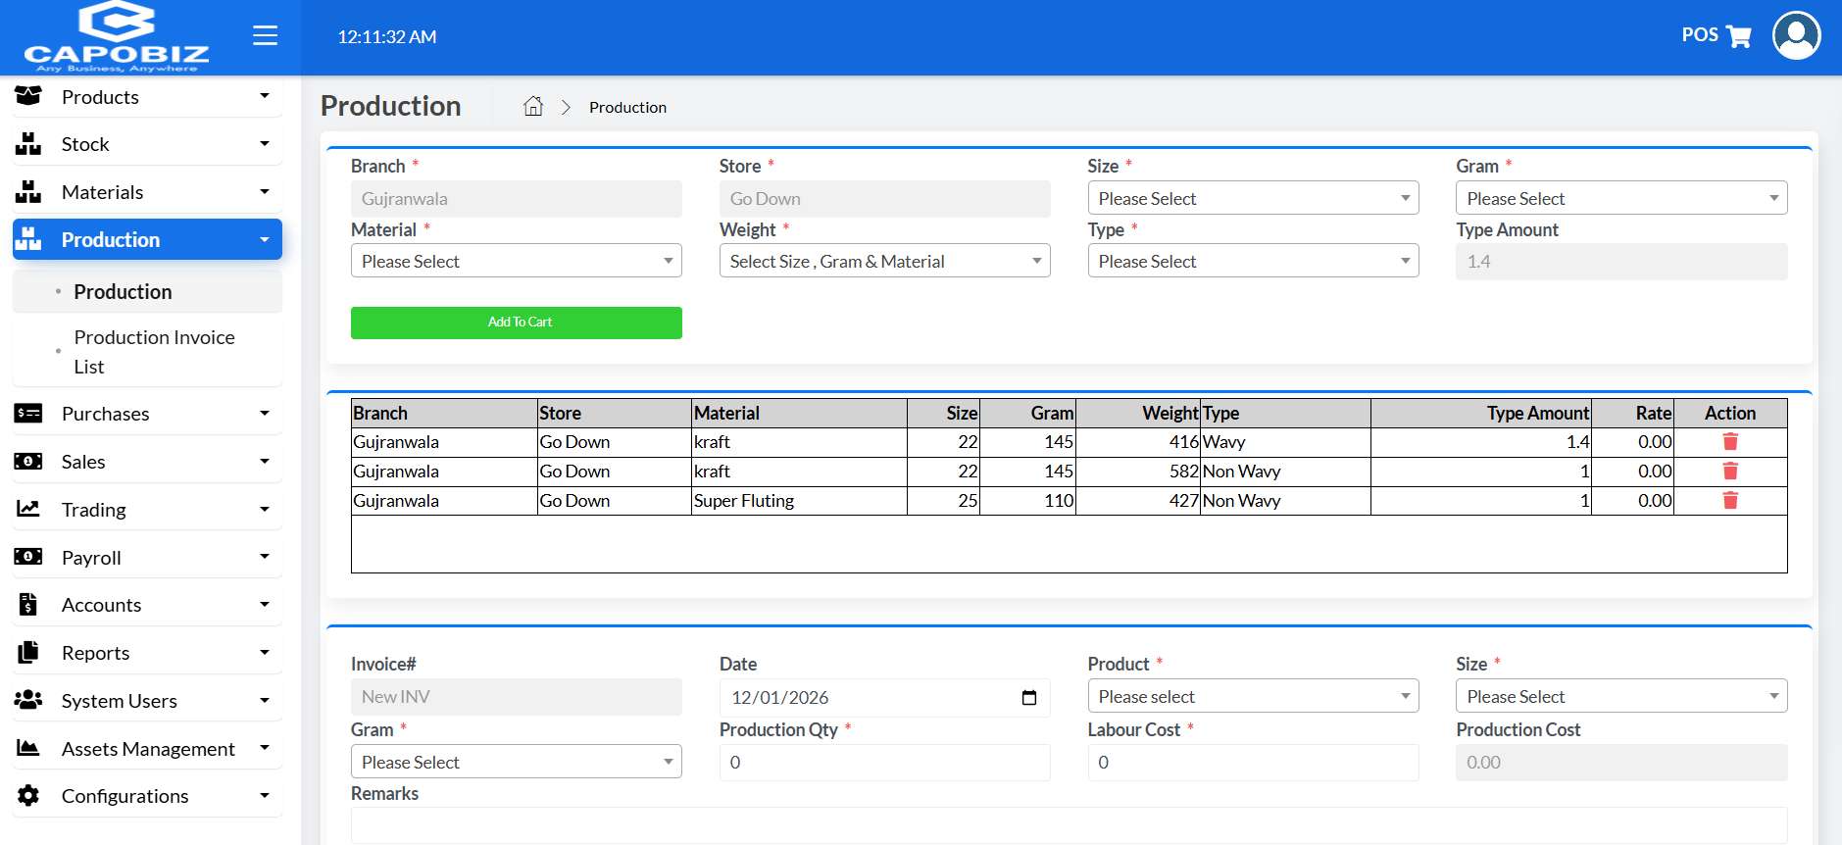Select the Type dropdown
Image resolution: width=1842 pixels, height=845 pixels.
click(1252, 262)
